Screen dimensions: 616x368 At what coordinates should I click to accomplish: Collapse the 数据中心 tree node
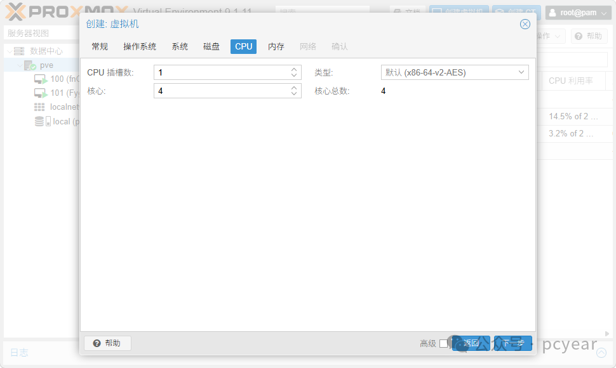point(10,51)
